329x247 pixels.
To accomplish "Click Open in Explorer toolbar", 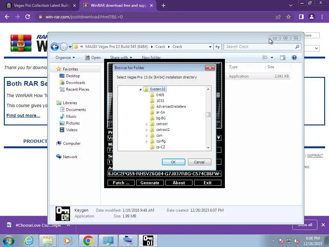I will tap(93, 58).
